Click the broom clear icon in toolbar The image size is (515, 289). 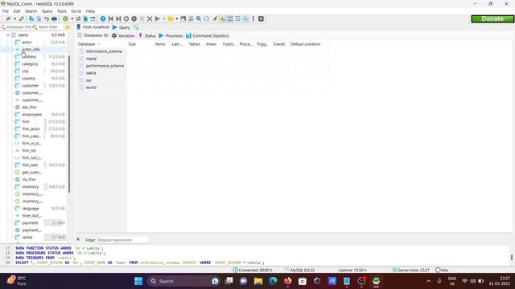[x=215, y=18]
